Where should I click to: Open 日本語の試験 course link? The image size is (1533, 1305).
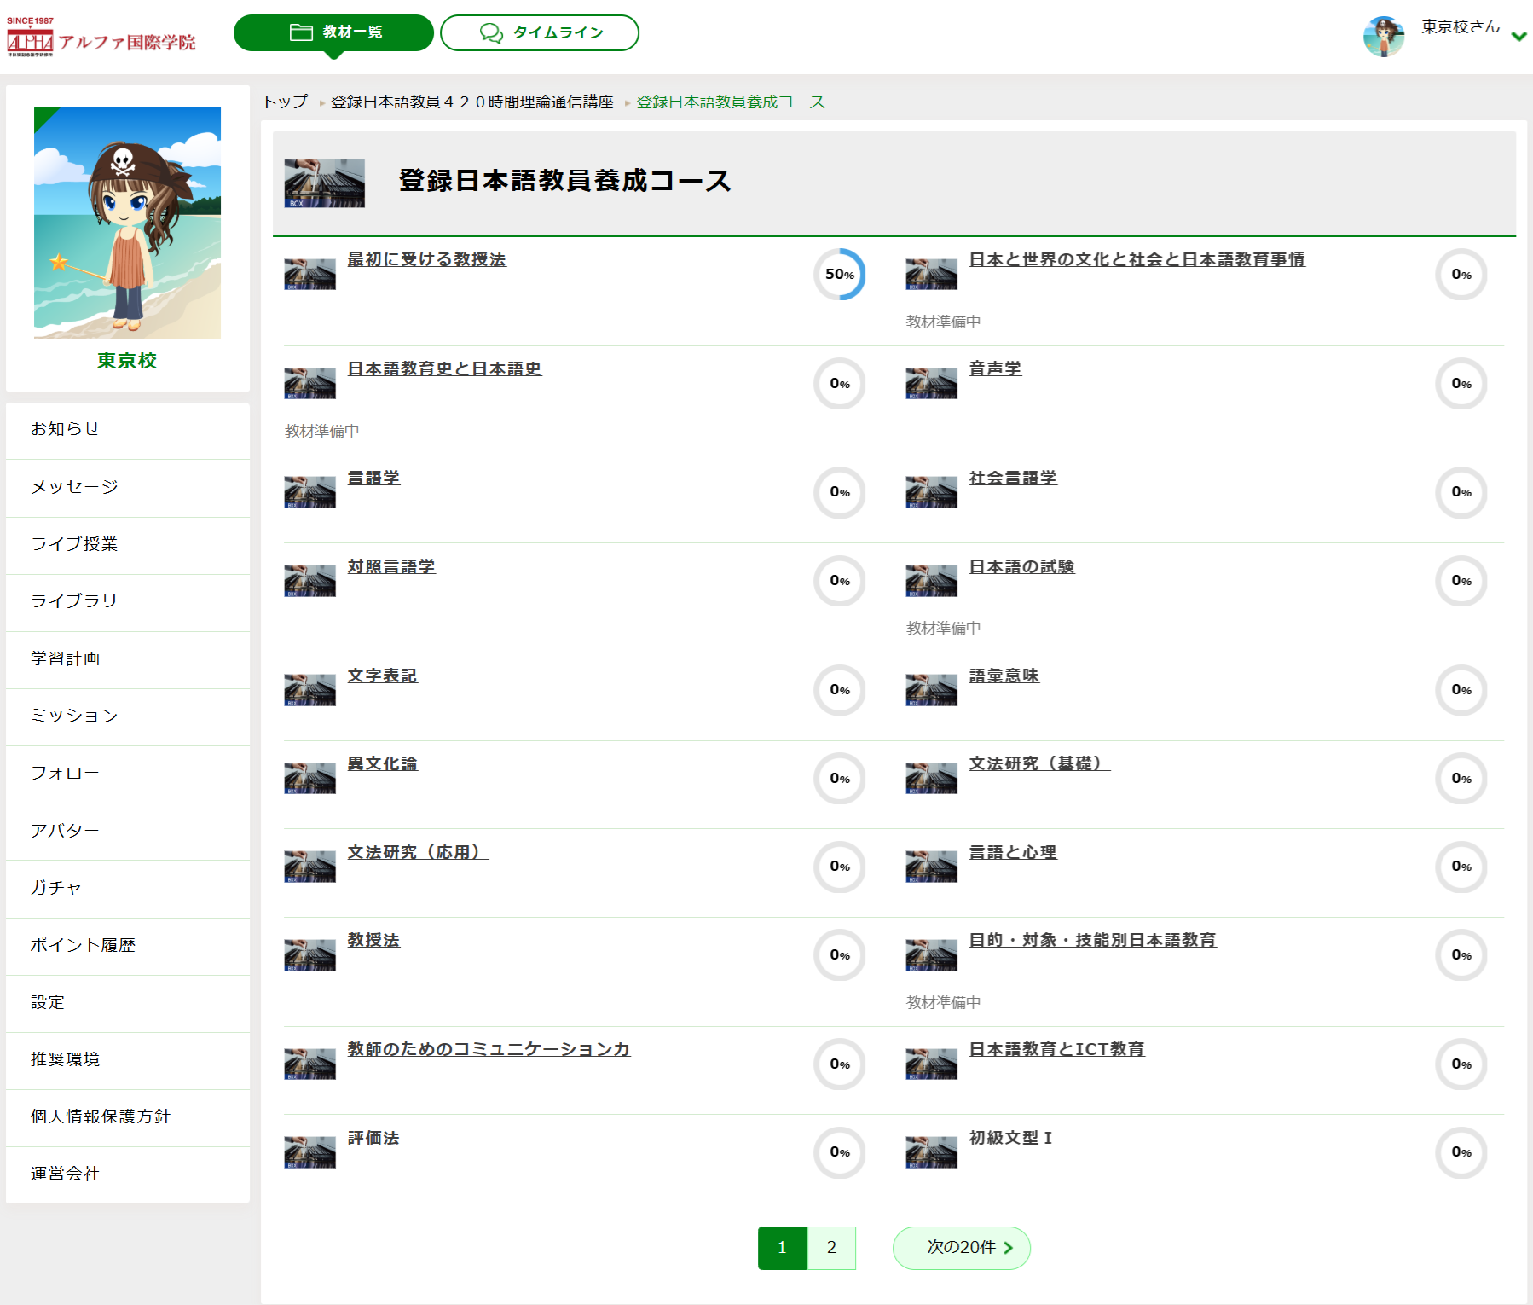tap(1021, 566)
